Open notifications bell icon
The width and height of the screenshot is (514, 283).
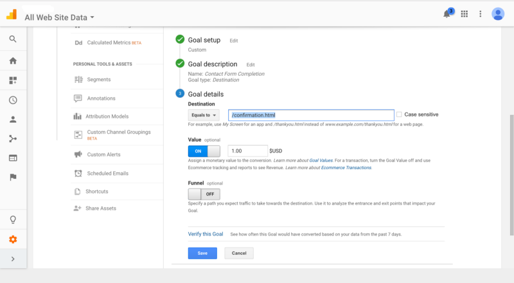coord(447,14)
